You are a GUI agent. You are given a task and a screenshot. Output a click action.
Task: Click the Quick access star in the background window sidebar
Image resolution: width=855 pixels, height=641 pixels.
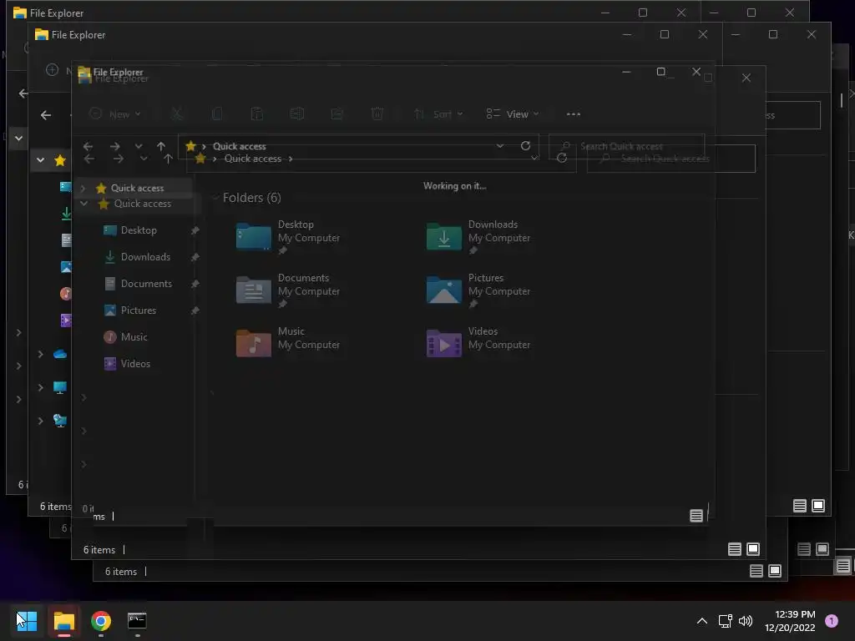pyautogui.click(x=60, y=160)
